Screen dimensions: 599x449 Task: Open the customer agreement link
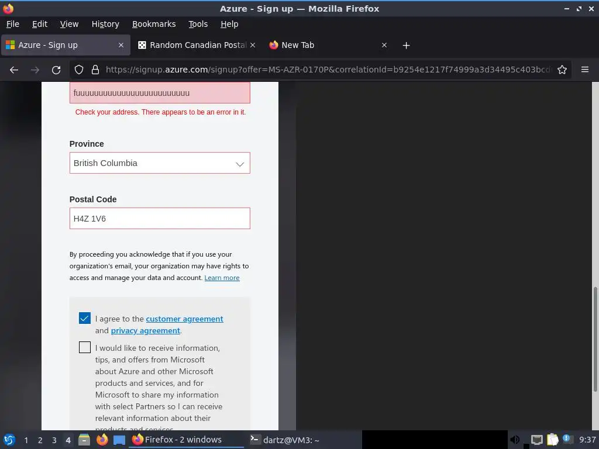coord(184,319)
